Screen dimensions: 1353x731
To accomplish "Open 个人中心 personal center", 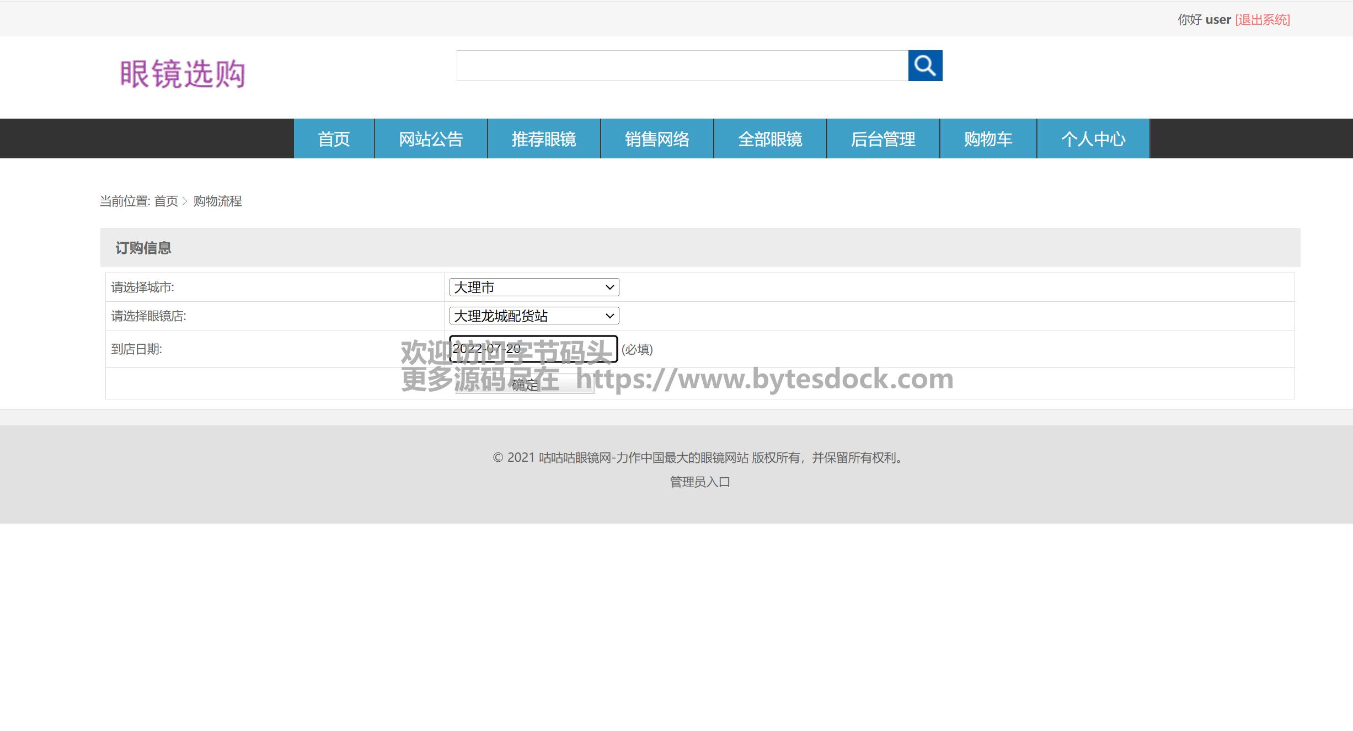I will 1093,139.
